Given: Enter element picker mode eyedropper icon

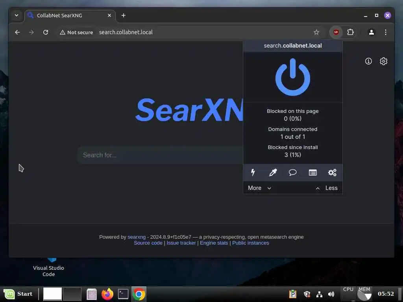Looking at the screenshot, I should click(273, 172).
